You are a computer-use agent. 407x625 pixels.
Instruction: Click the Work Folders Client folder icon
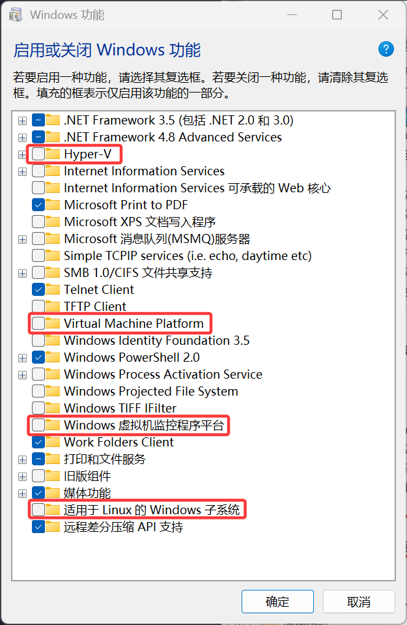click(x=53, y=443)
